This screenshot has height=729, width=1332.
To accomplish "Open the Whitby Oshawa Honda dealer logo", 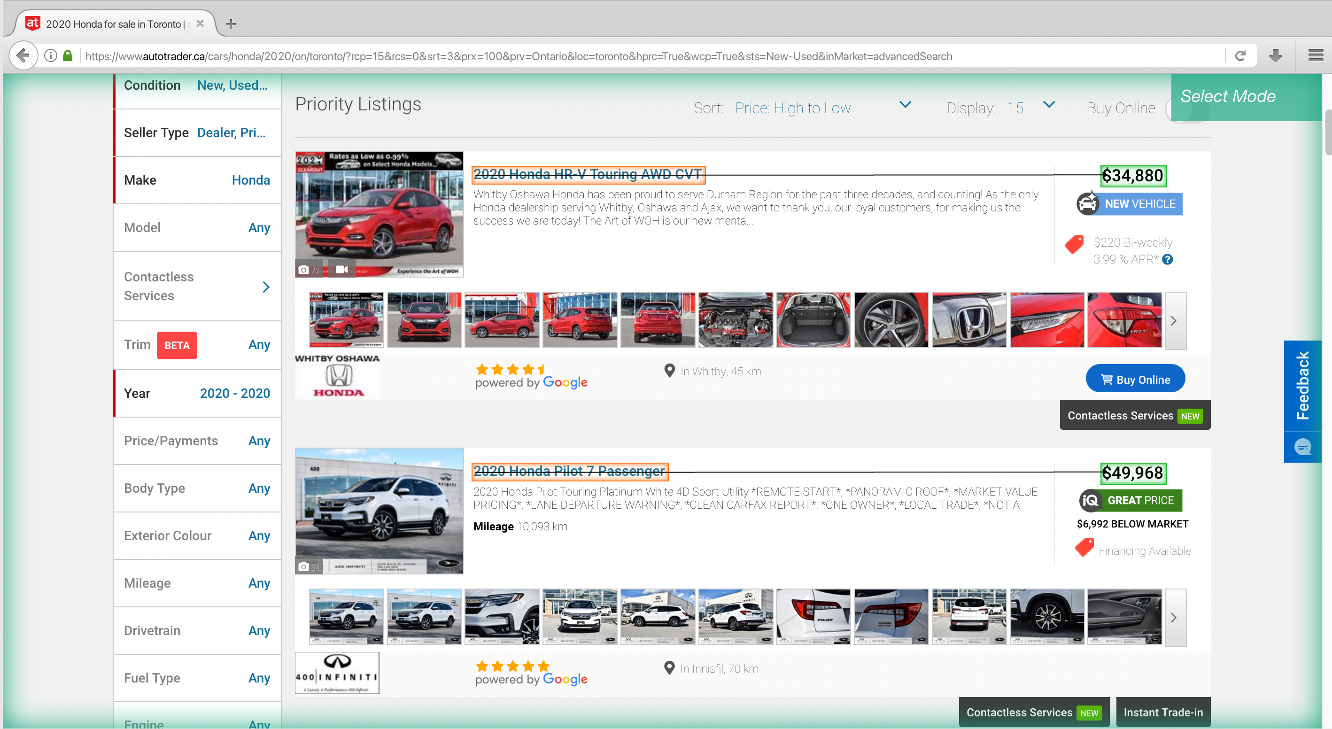I will (x=337, y=376).
